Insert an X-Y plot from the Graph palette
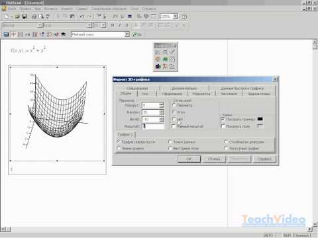 click(158, 52)
